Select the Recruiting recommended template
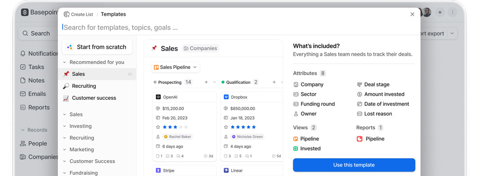The height and width of the screenshot is (176, 479). pos(97,86)
